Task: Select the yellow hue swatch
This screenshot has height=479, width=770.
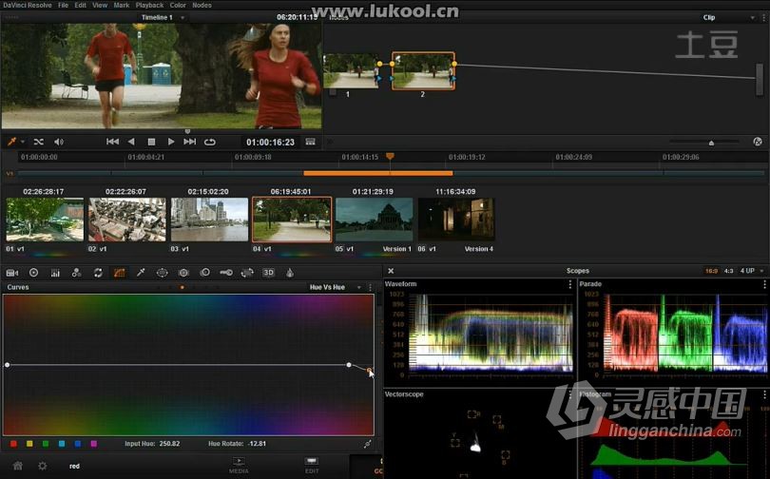Action: tap(29, 444)
